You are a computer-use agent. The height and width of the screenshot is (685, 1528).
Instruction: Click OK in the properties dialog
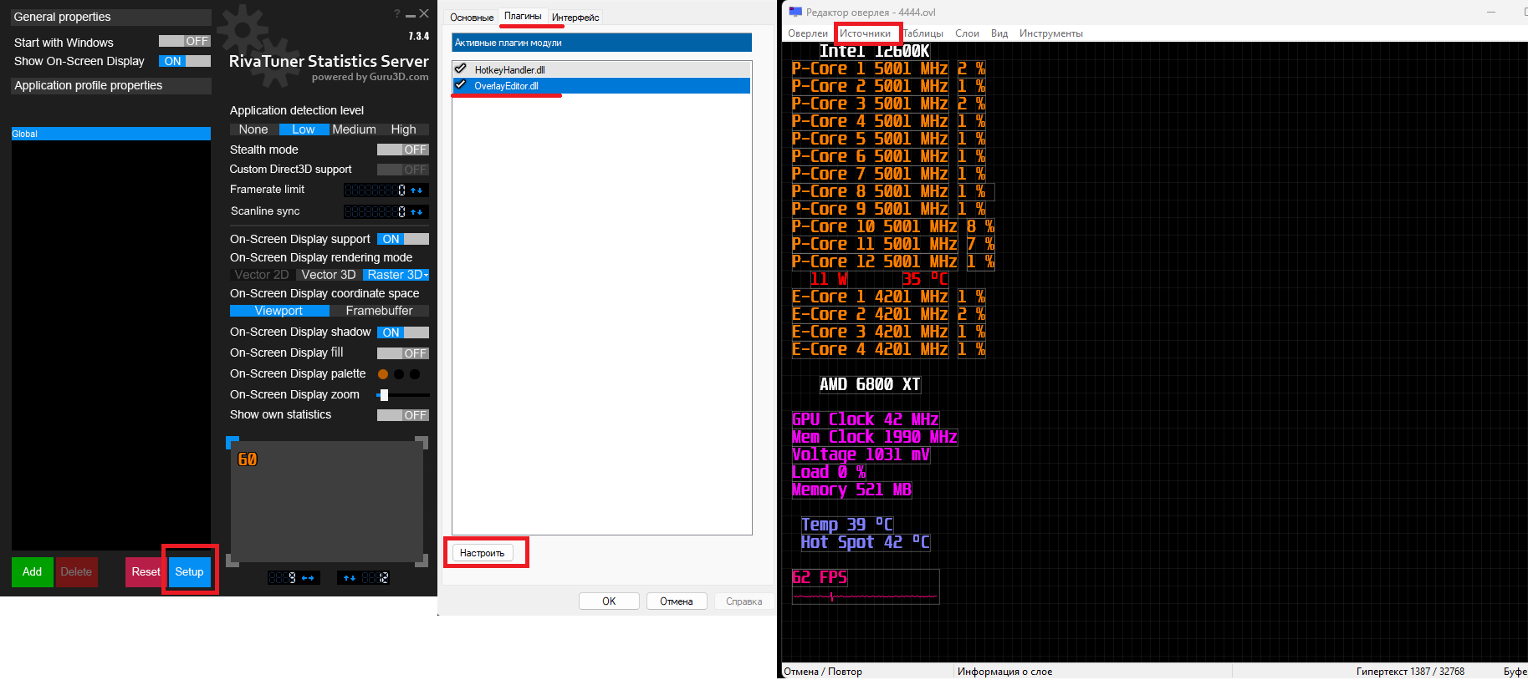(x=609, y=601)
